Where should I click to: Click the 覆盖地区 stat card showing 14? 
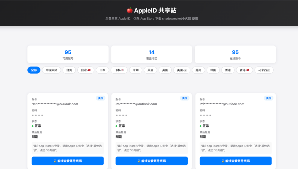(x=152, y=54)
